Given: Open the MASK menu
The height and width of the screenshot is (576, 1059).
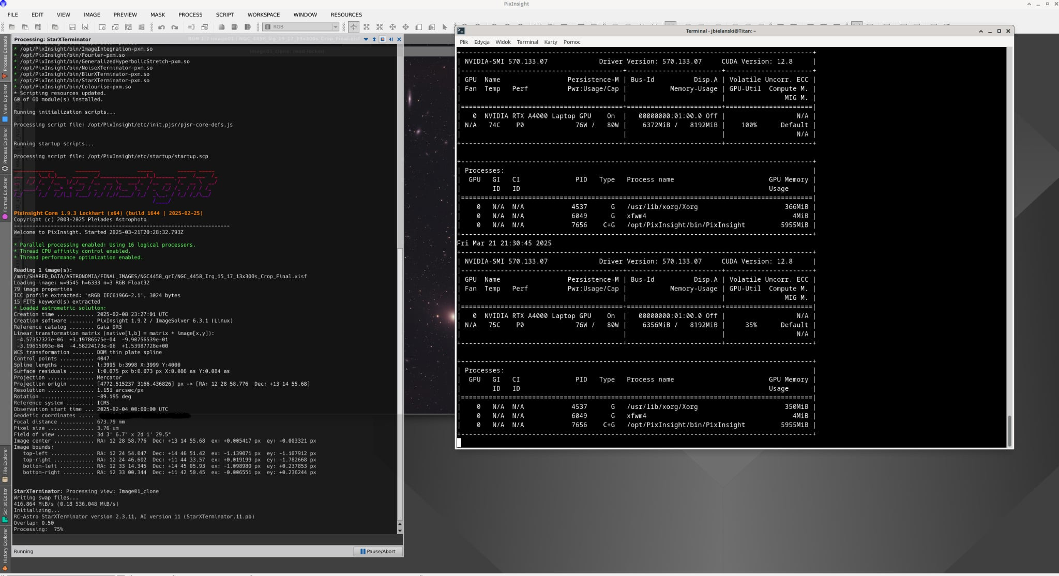Looking at the screenshot, I should [x=158, y=14].
